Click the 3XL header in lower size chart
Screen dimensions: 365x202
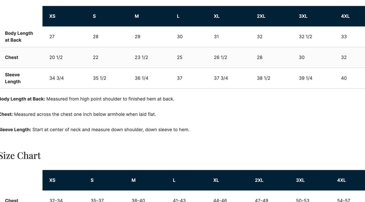[300, 180]
